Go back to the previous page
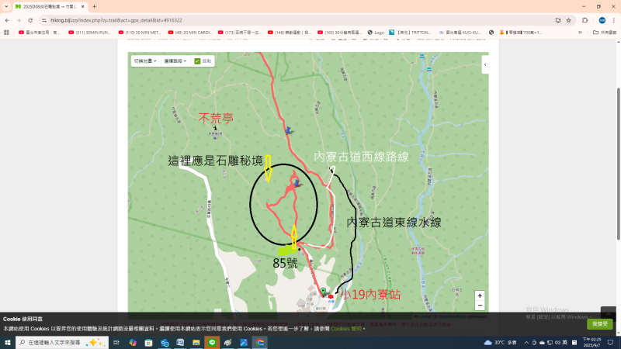Viewport: 621px width, 349px height. 7,20
